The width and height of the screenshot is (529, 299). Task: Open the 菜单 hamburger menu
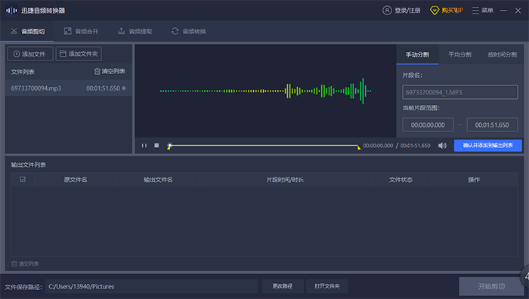click(x=482, y=11)
